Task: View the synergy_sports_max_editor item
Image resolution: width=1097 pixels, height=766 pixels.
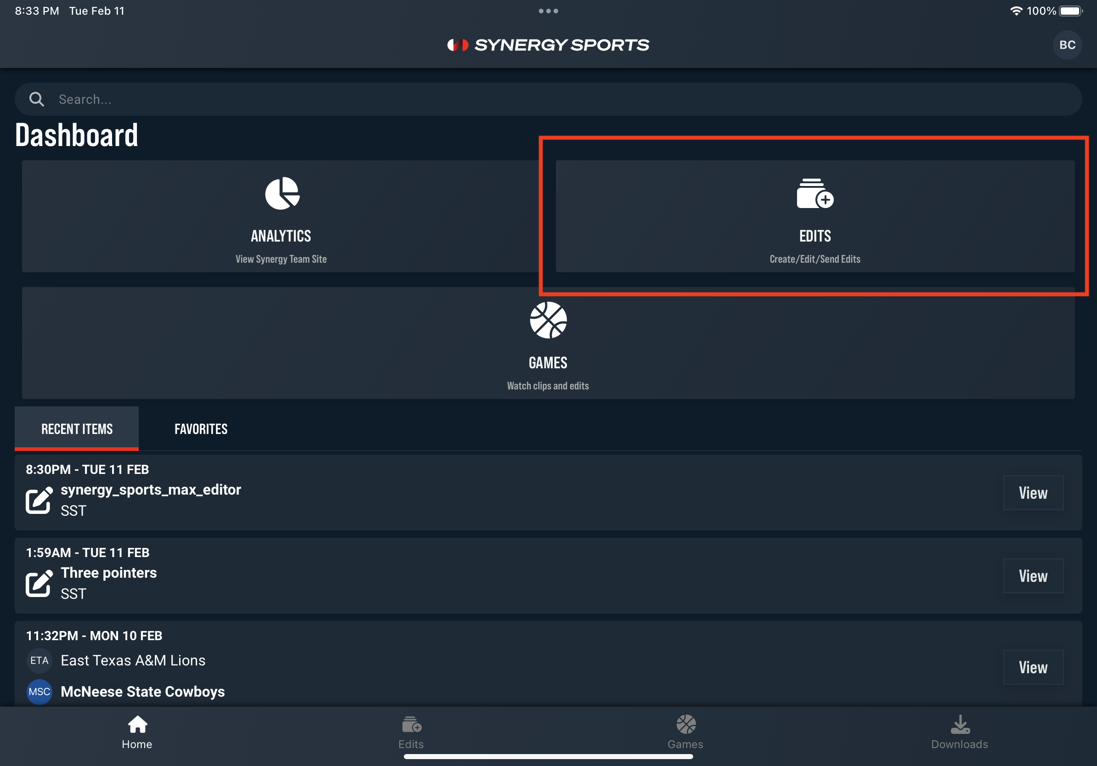Action: point(1033,492)
